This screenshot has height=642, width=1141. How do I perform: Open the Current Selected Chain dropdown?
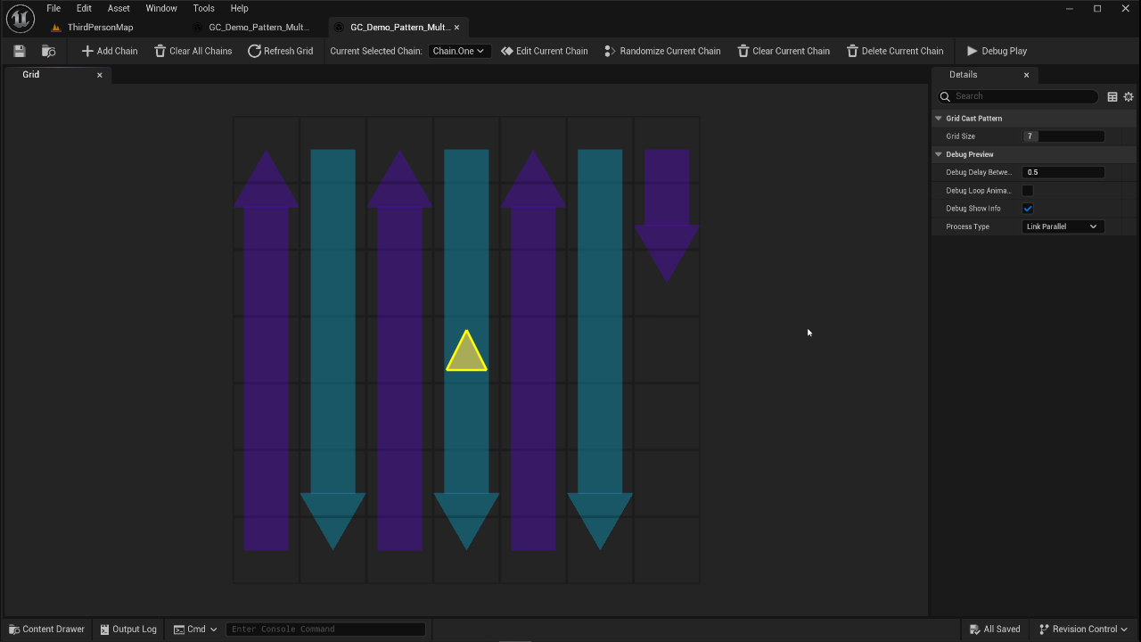458,51
